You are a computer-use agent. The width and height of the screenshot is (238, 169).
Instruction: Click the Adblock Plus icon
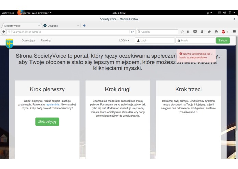click(223, 32)
